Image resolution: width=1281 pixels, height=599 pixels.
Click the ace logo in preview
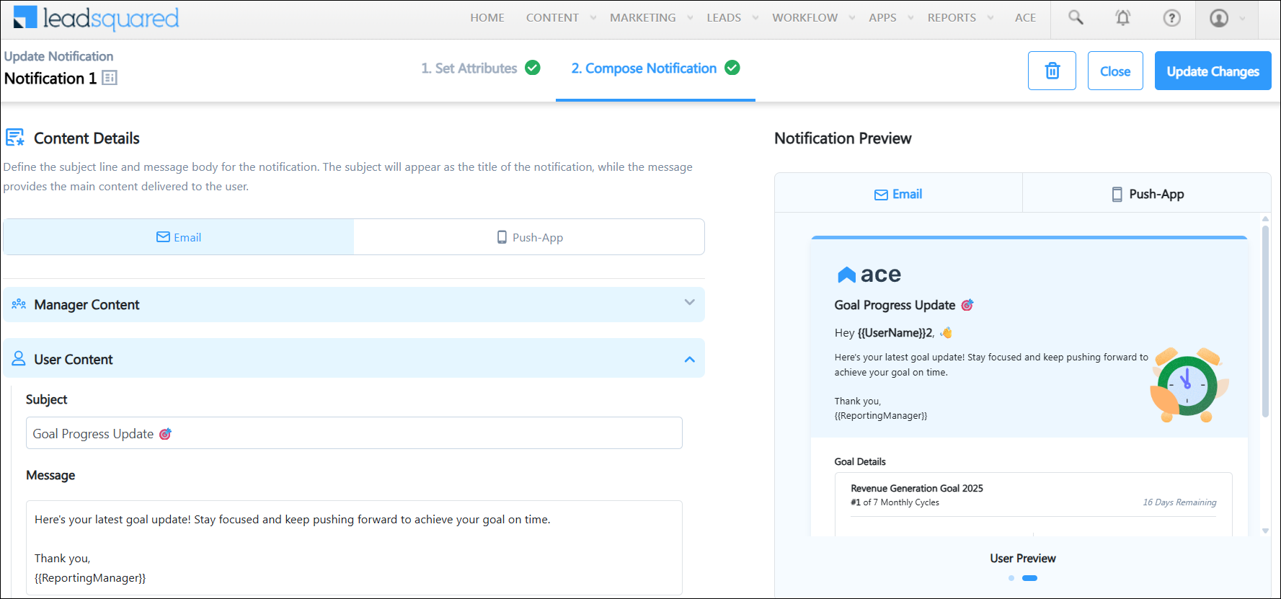869,275
